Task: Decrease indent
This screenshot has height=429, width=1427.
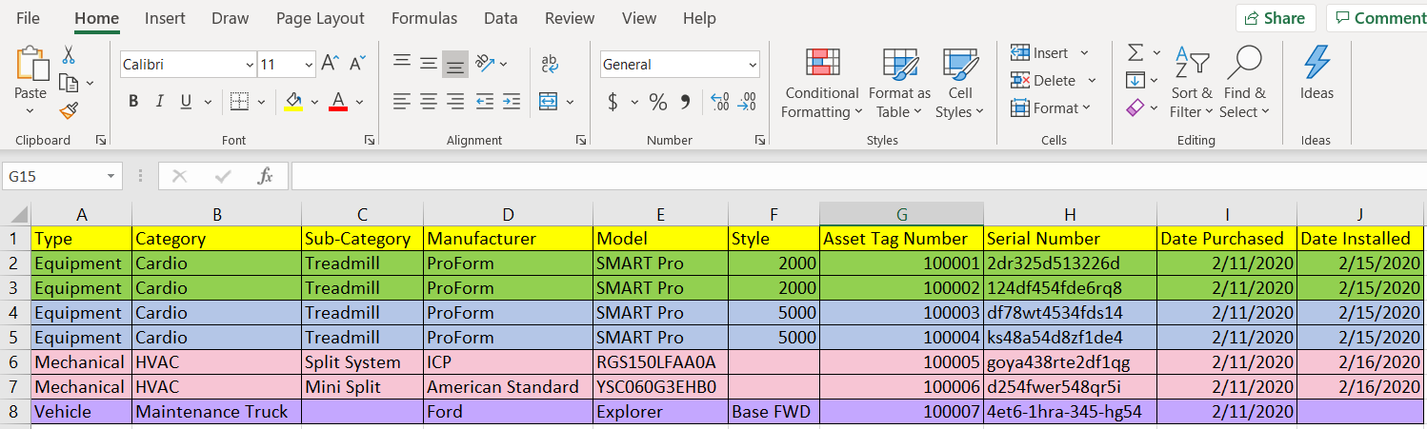Action: (484, 101)
